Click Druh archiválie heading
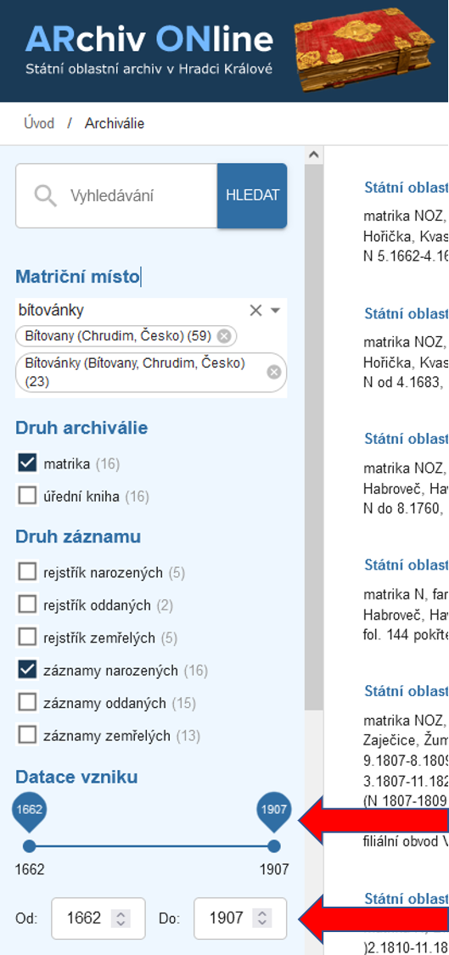The width and height of the screenshot is (449, 955). 81,428
